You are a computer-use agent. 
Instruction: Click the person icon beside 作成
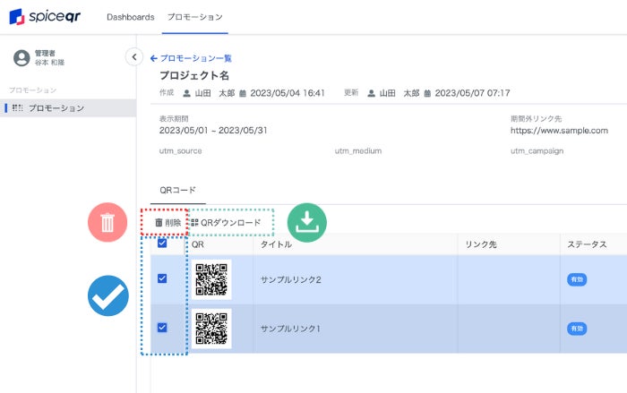pyautogui.click(x=186, y=93)
